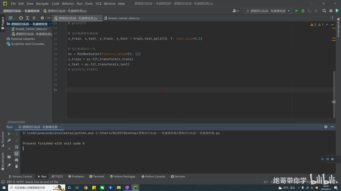This screenshot has width=341, height=191.
Task: Open the Refactor menu
Action: 68,3
